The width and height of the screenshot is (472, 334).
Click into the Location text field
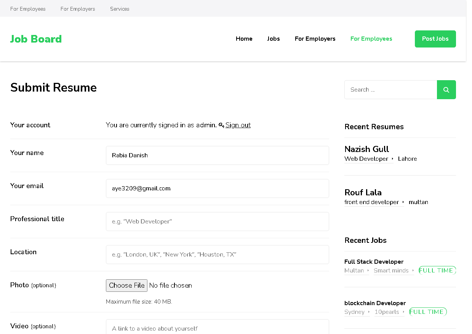[x=218, y=255]
